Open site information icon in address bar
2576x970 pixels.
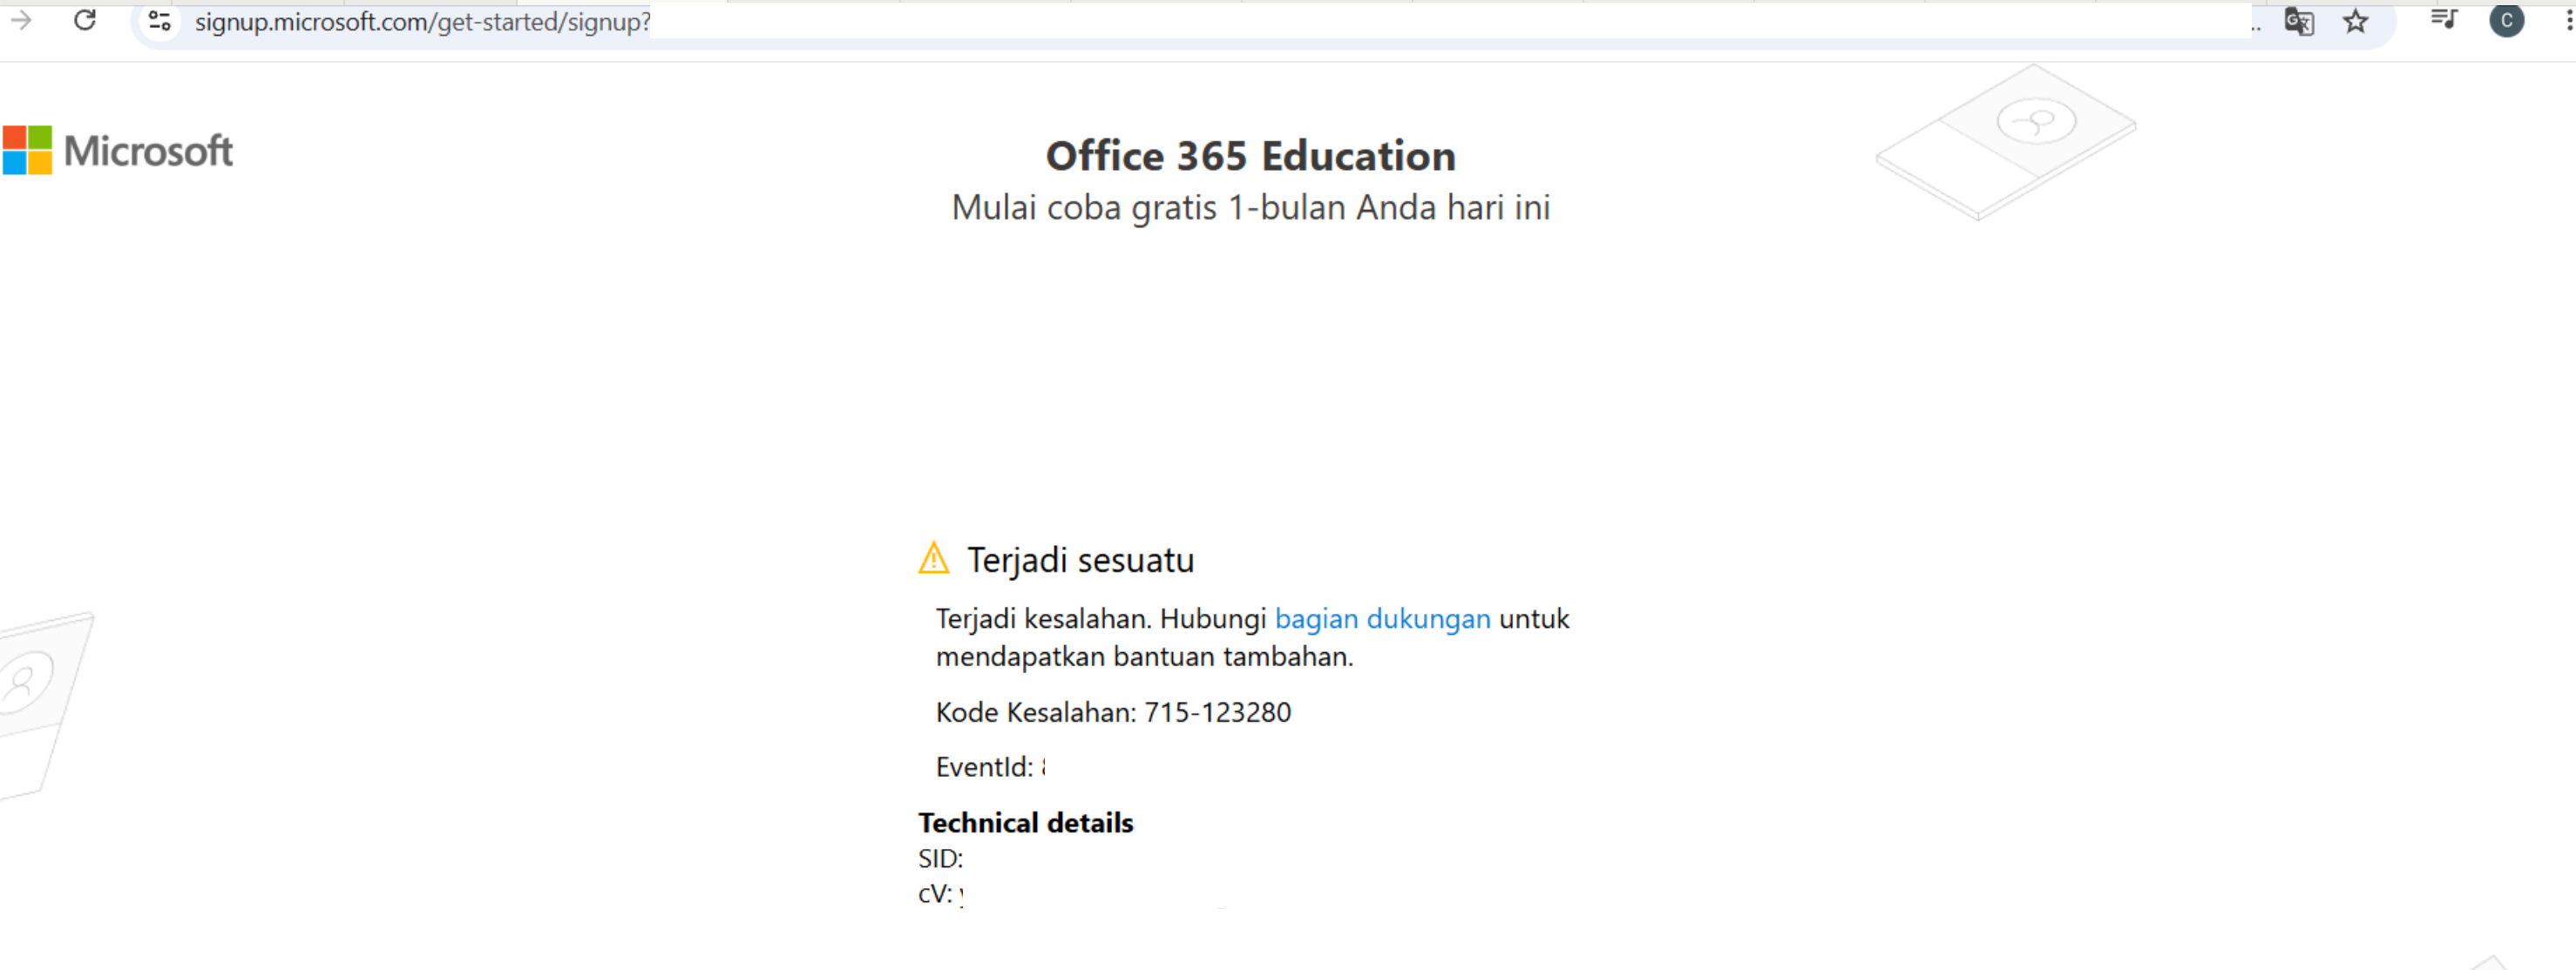pyautogui.click(x=159, y=21)
